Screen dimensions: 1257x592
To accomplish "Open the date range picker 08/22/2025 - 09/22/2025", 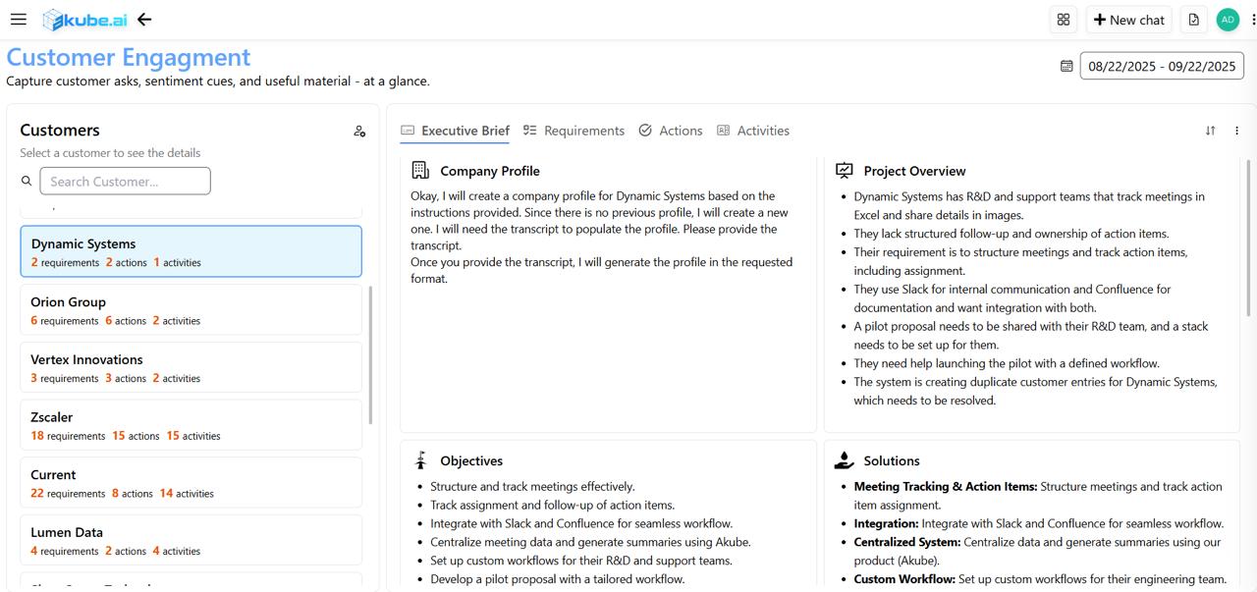I will click(x=1162, y=66).
